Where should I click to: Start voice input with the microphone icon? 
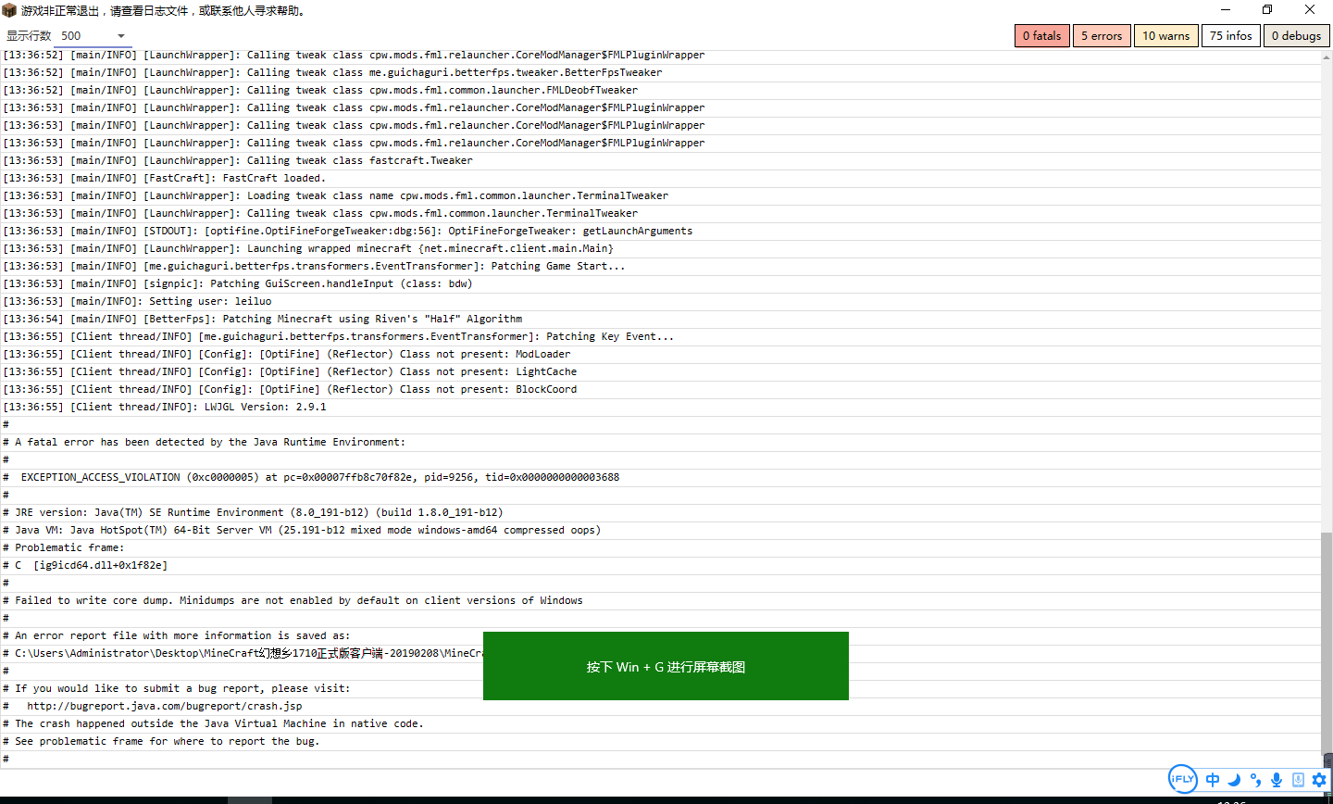(x=1277, y=780)
